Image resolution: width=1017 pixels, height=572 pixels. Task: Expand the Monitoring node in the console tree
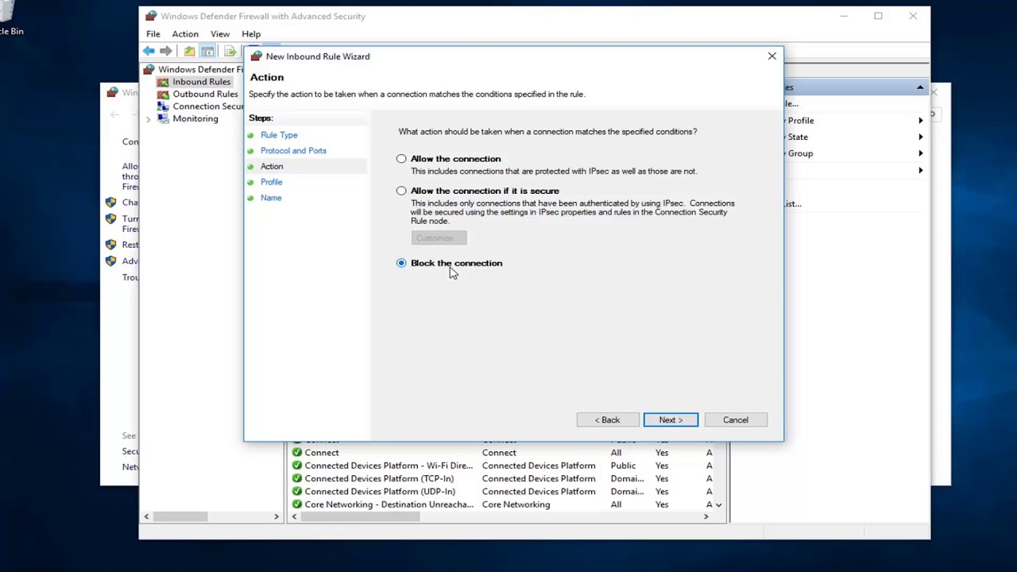point(148,119)
